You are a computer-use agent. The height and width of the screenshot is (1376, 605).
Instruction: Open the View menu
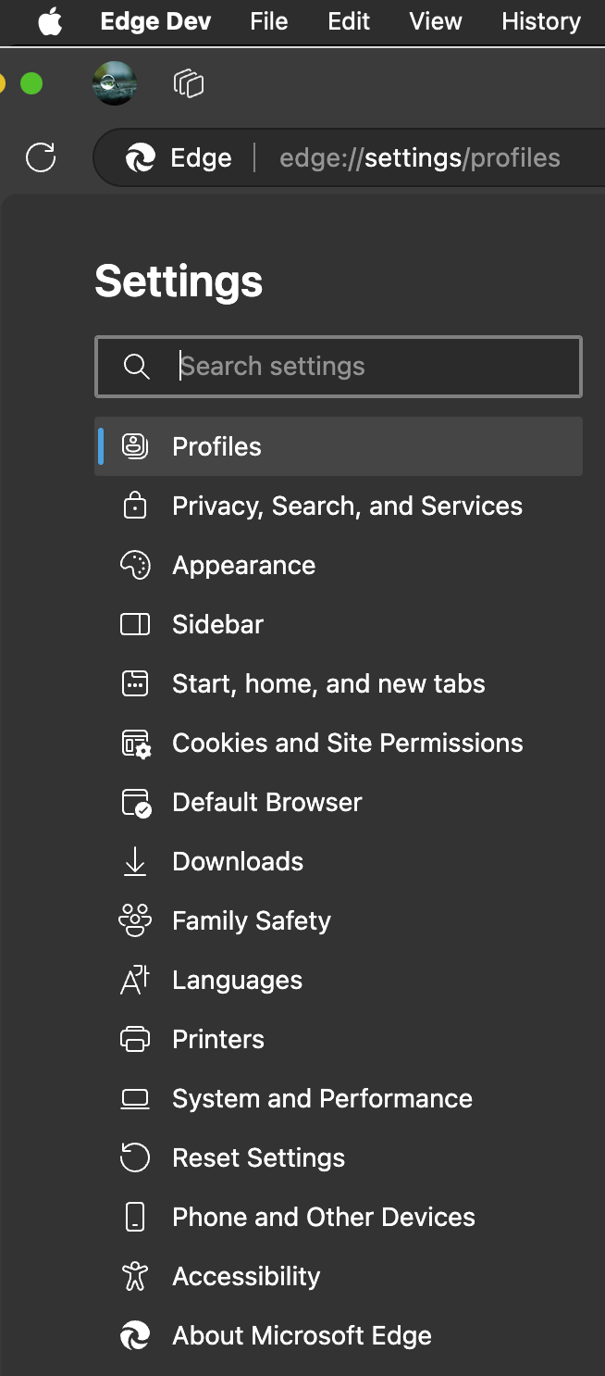tap(435, 21)
